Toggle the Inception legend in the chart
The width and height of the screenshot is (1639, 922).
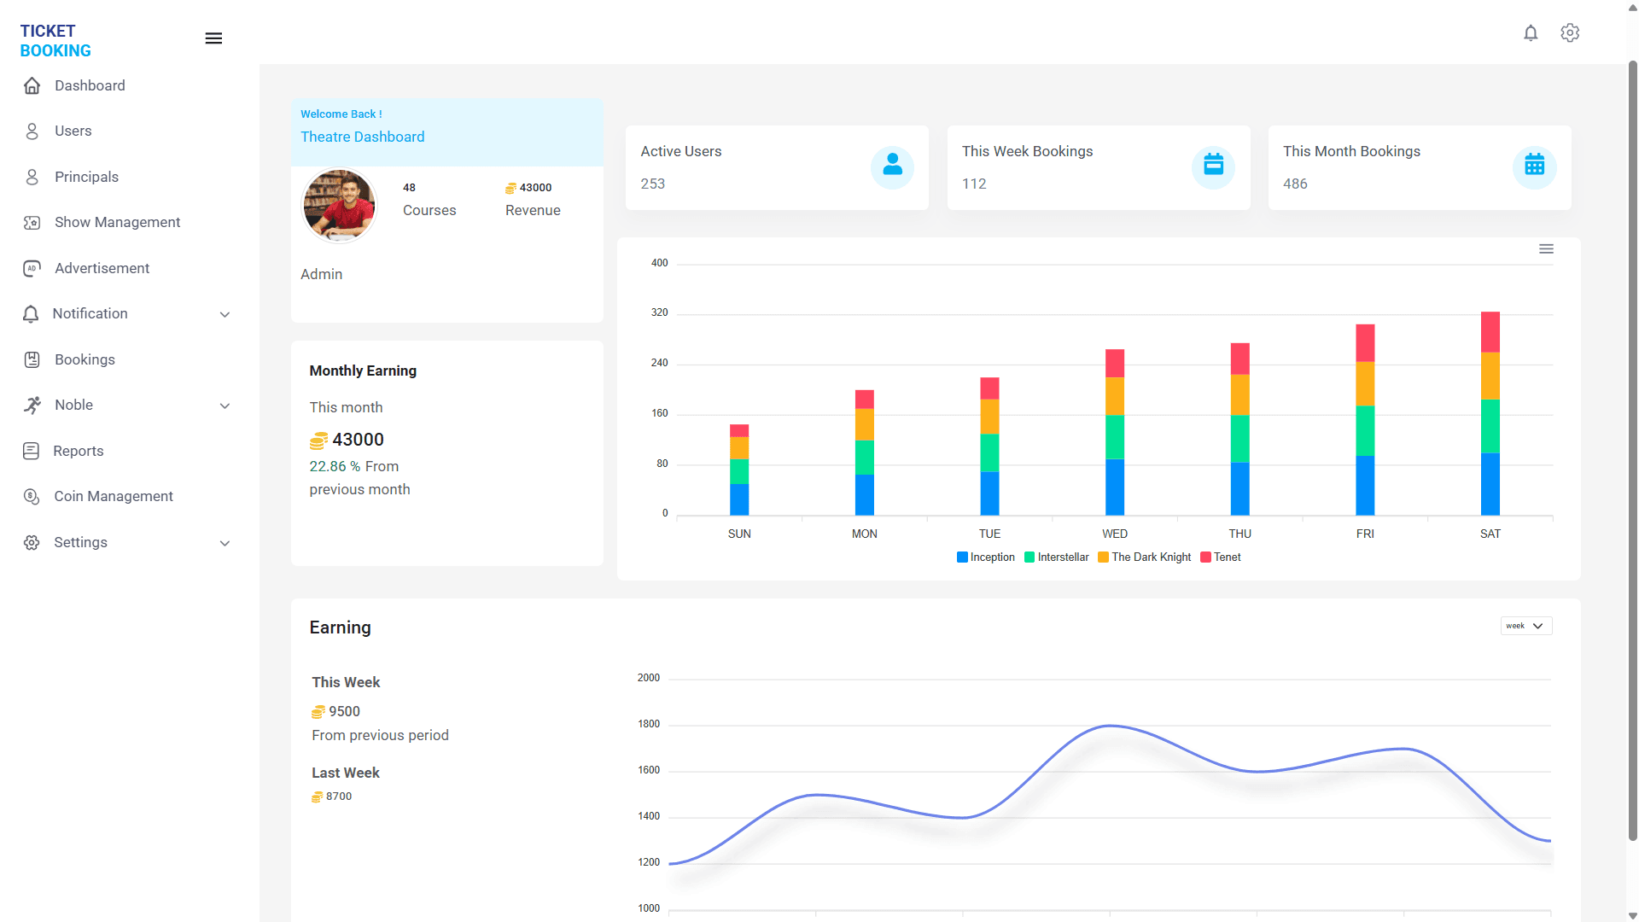(x=961, y=557)
